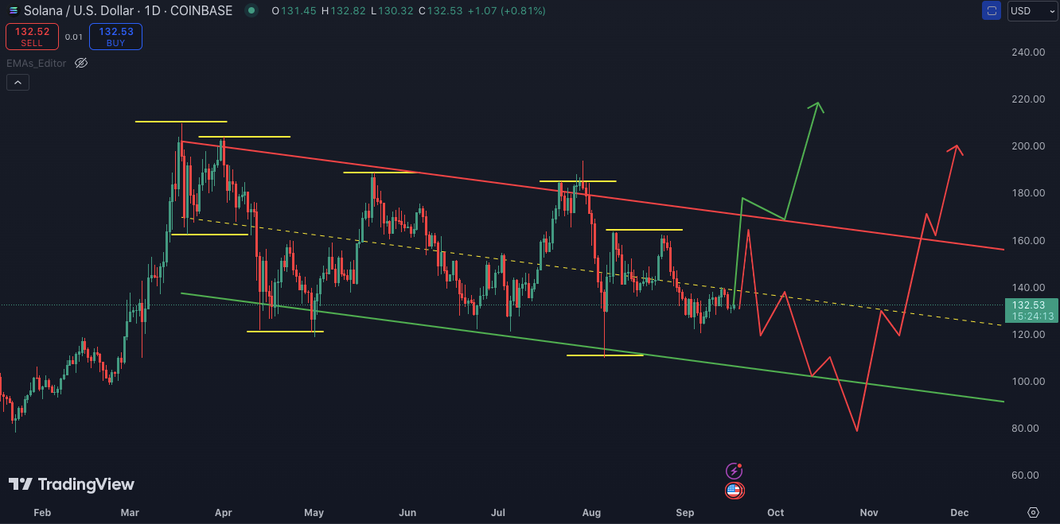Image resolution: width=1060 pixels, height=524 pixels.
Task: Click the 180.00 price axis label
Action: [x=1028, y=192]
